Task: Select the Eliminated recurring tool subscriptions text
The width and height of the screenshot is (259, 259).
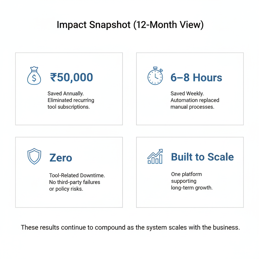Action: (71, 103)
